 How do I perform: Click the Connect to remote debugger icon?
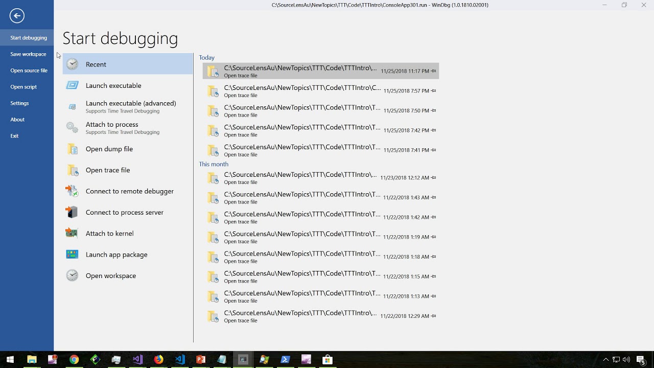pyautogui.click(x=72, y=191)
